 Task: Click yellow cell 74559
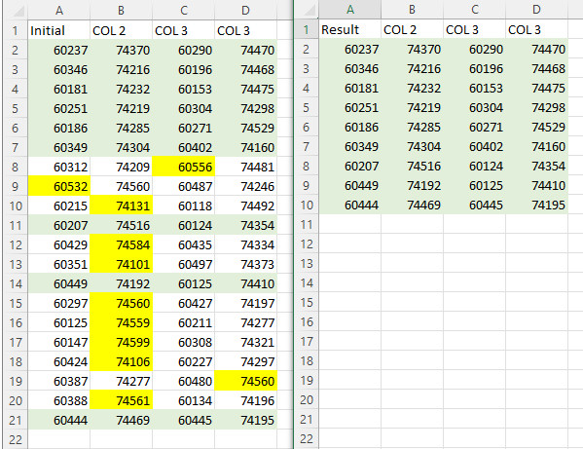pos(122,322)
